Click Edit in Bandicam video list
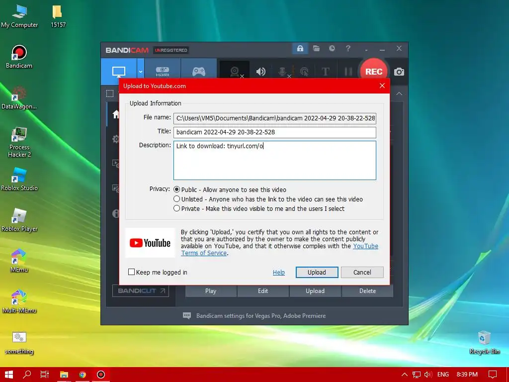Viewport: 509px width, 382px height. [263, 291]
